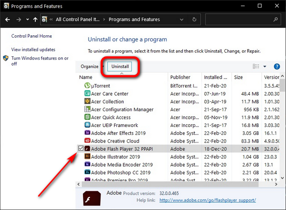
Task: Open the View installed updates link
Action: [33, 50]
